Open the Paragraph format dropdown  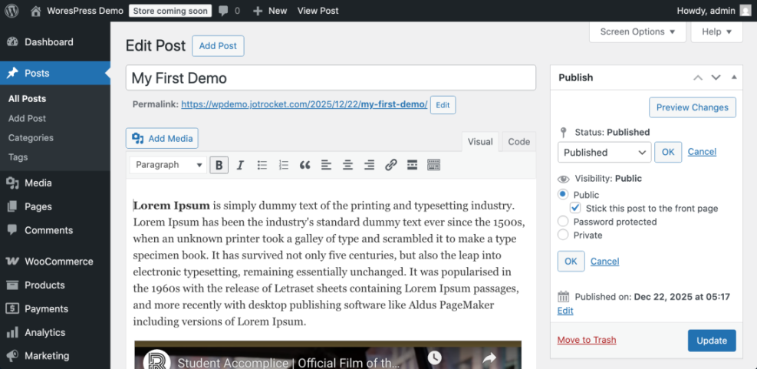(168, 165)
